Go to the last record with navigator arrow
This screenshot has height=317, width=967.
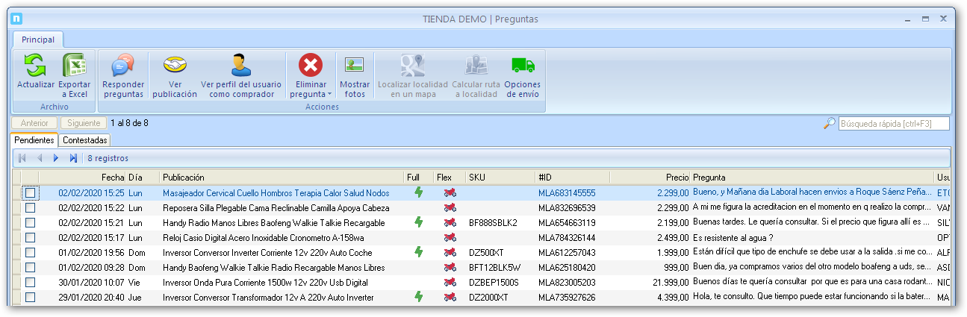73,158
